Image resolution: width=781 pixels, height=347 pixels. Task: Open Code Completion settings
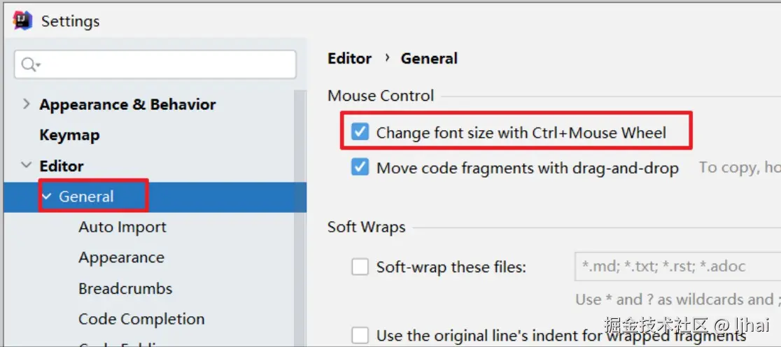click(141, 320)
